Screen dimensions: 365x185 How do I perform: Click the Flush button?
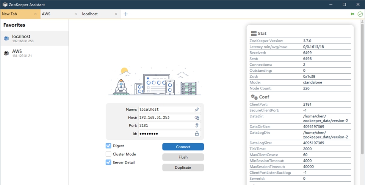click(x=183, y=157)
